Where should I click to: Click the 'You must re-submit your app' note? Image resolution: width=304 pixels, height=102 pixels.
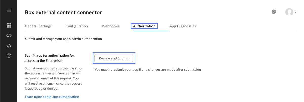148,69
